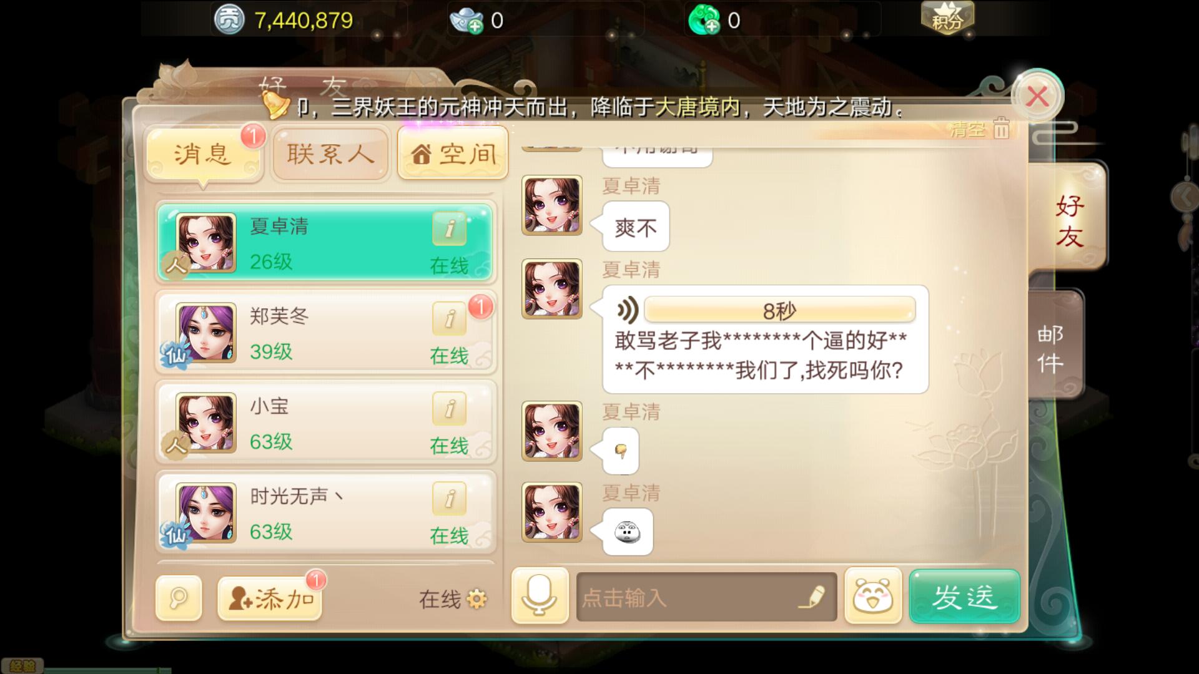Play the 8秒 voice message
The image size is (1199, 674).
(766, 310)
